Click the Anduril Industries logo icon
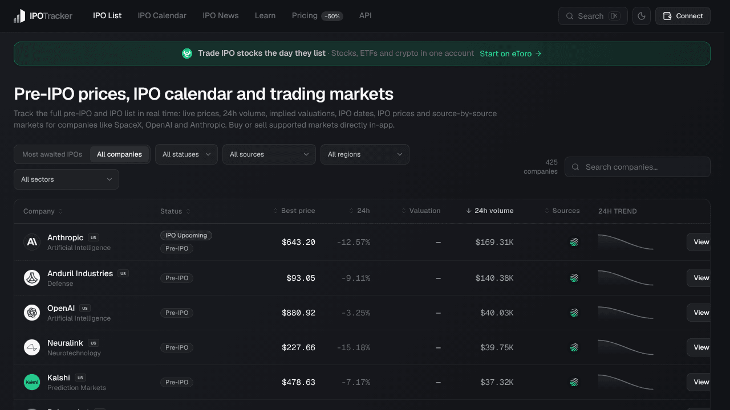The width and height of the screenshot is (730, 410). (32, 278)
